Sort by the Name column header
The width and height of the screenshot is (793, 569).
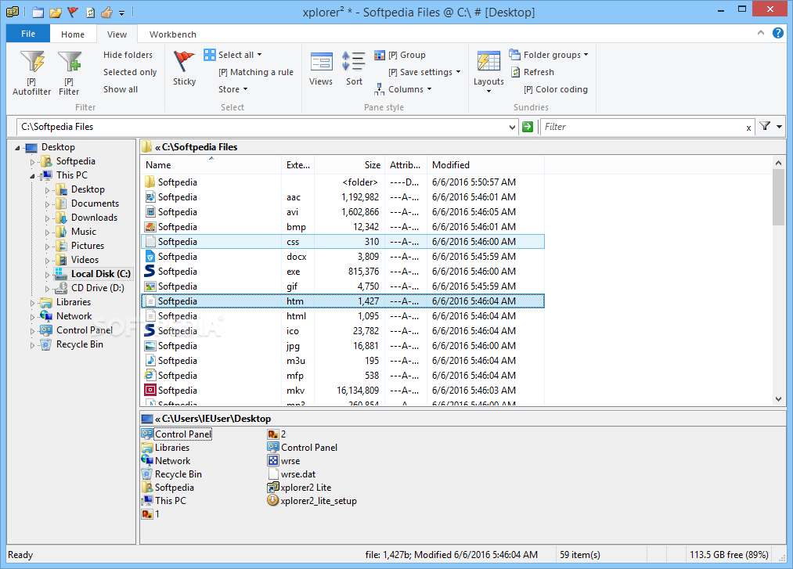(x=211, y=165)
